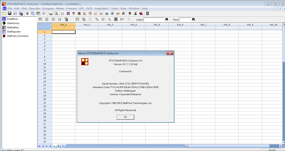
Task: Switch to sheet tab C
Action: 63,146
